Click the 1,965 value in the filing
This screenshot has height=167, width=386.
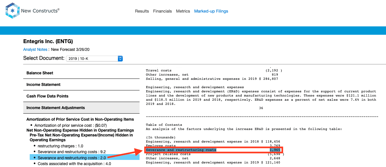[275, 150]
